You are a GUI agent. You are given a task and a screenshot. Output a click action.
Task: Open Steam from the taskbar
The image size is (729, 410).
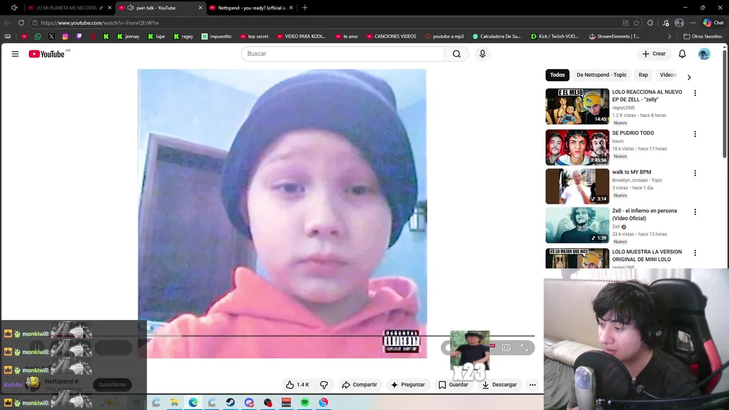click(230, 403)
